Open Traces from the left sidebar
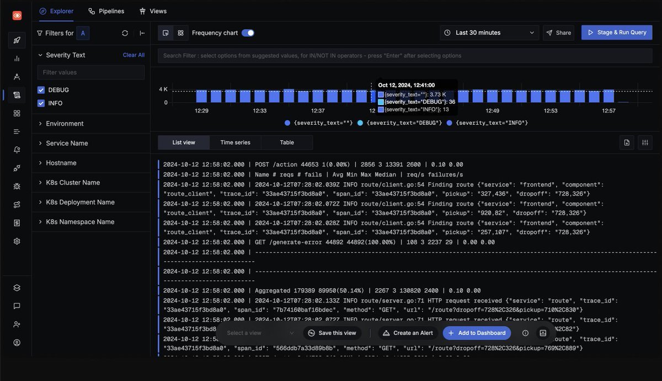The height and width of the screenshot is (381, 662). [17, 77]
